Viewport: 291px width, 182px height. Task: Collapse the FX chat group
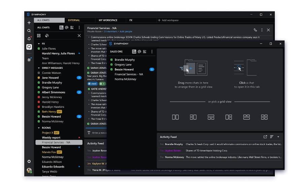[39, 44]
